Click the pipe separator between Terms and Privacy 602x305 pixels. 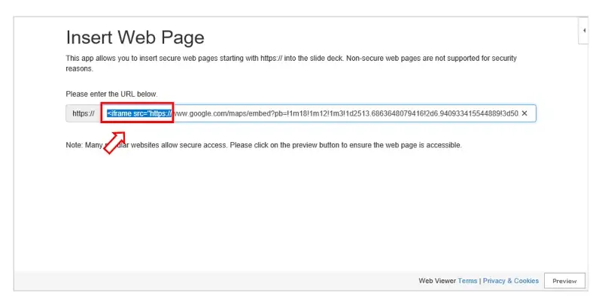pyautogui.click(x=480, y=281)
